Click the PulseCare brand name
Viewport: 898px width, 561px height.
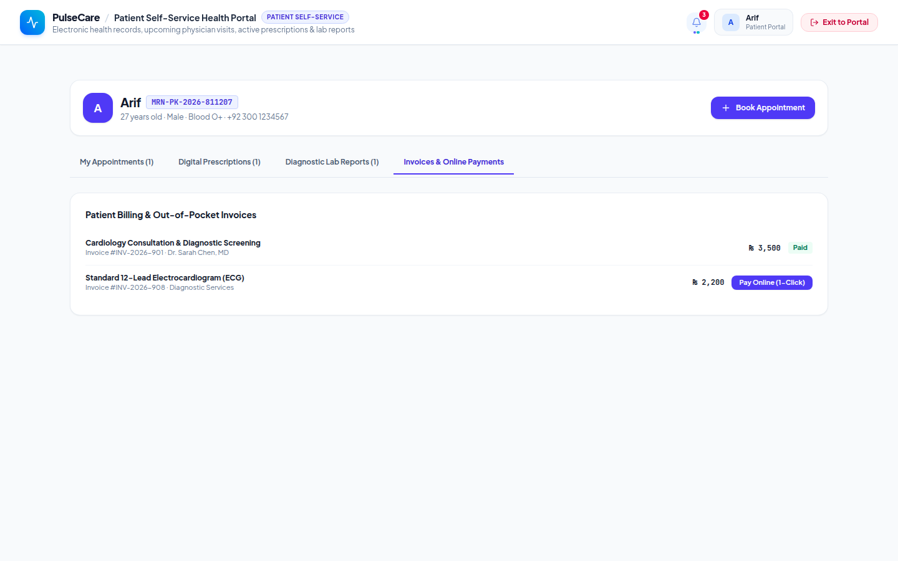coord(76,17)
